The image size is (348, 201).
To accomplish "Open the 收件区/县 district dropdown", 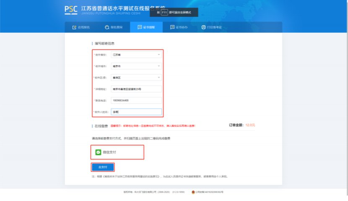I will click(136, 78).
